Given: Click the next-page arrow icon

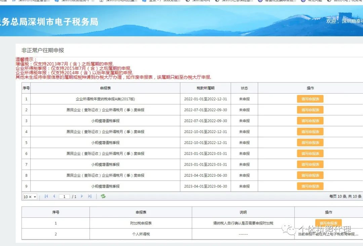Looking at the screenshot, I should tap(81, 197).
